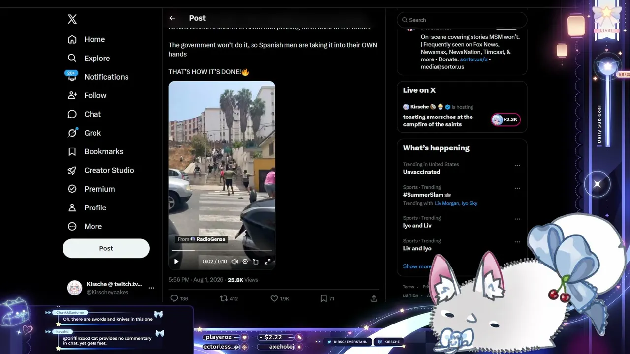Play the video
This screenshot has height=354, width=630.
(176, 262)
